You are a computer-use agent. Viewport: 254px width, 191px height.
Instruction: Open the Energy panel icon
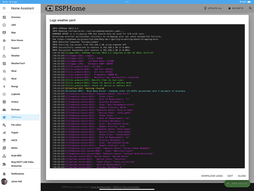coord(4,86)
